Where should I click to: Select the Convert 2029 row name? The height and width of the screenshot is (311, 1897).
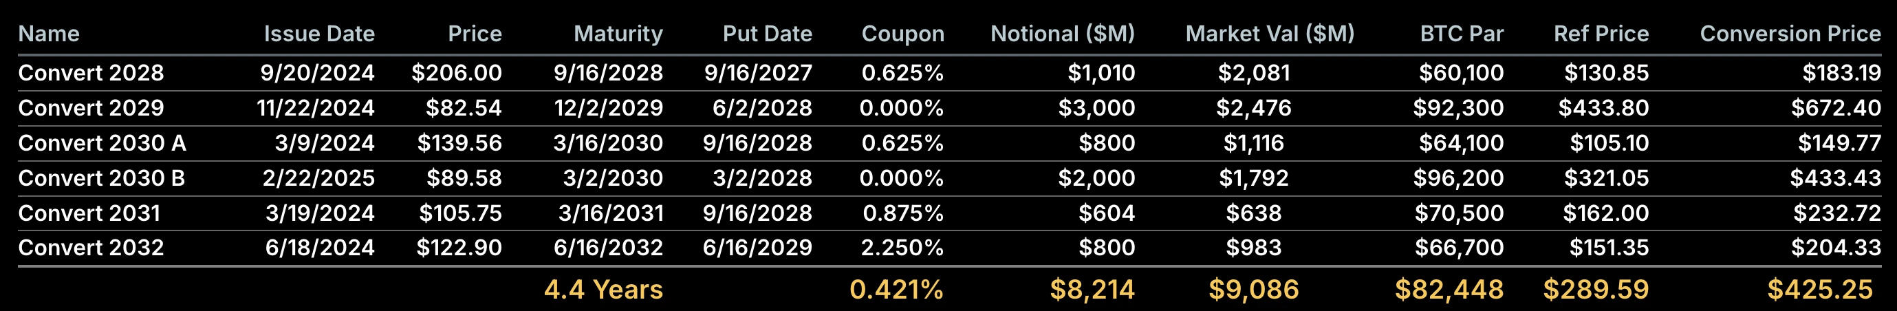click(x=91, y=108)
